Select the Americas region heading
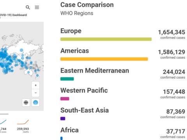 (x=75, y=51)
